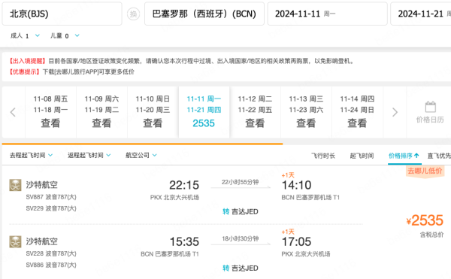Expand 返程起飞时间 filter
This screenshot has height=279, width=451.
pyautogui.click(x=89, y=156)
